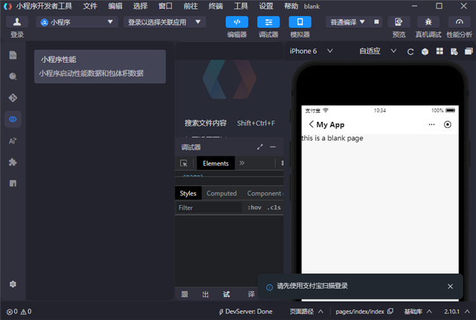Image resolution: width=476 pixels, height=320 pixels.
Task: Click the element inspector picker icon
Action: 184,163
